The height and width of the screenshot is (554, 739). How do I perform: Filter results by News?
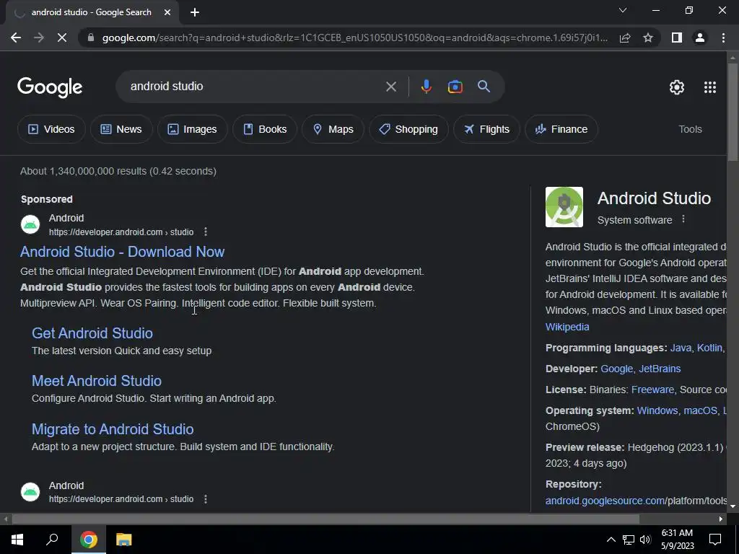[121, 129]
